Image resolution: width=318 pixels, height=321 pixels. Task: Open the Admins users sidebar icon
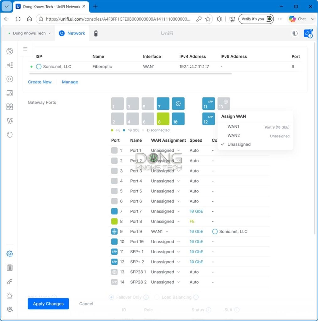pyautogui.click(x=10, y=309)
